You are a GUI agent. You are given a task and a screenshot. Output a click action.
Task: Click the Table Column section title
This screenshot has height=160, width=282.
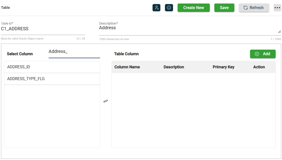[126, 54]
